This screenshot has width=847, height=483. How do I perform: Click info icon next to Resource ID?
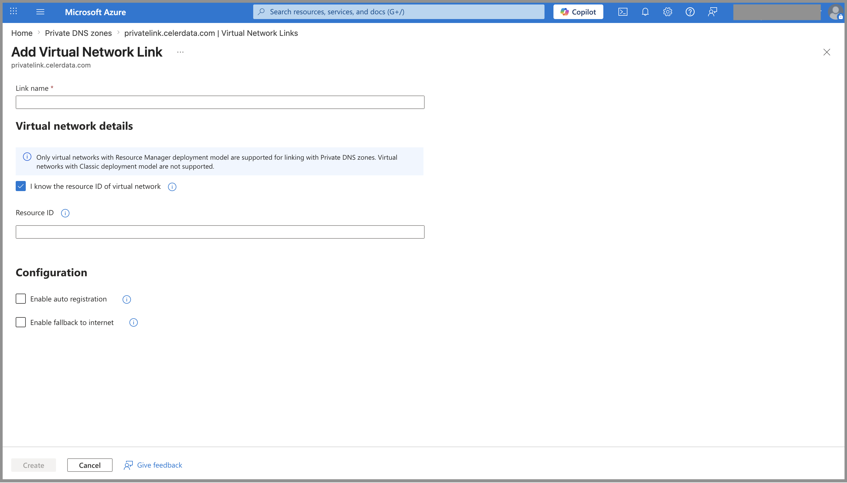point(65,213)
